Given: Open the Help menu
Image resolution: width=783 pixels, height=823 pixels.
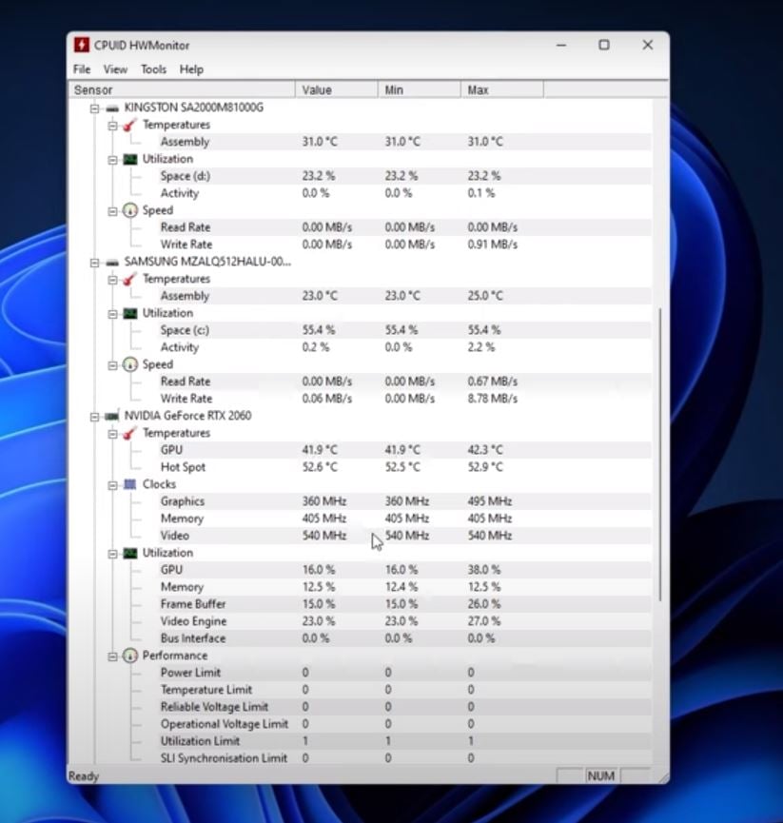Looking at the screenshot, I should (191, 69).
